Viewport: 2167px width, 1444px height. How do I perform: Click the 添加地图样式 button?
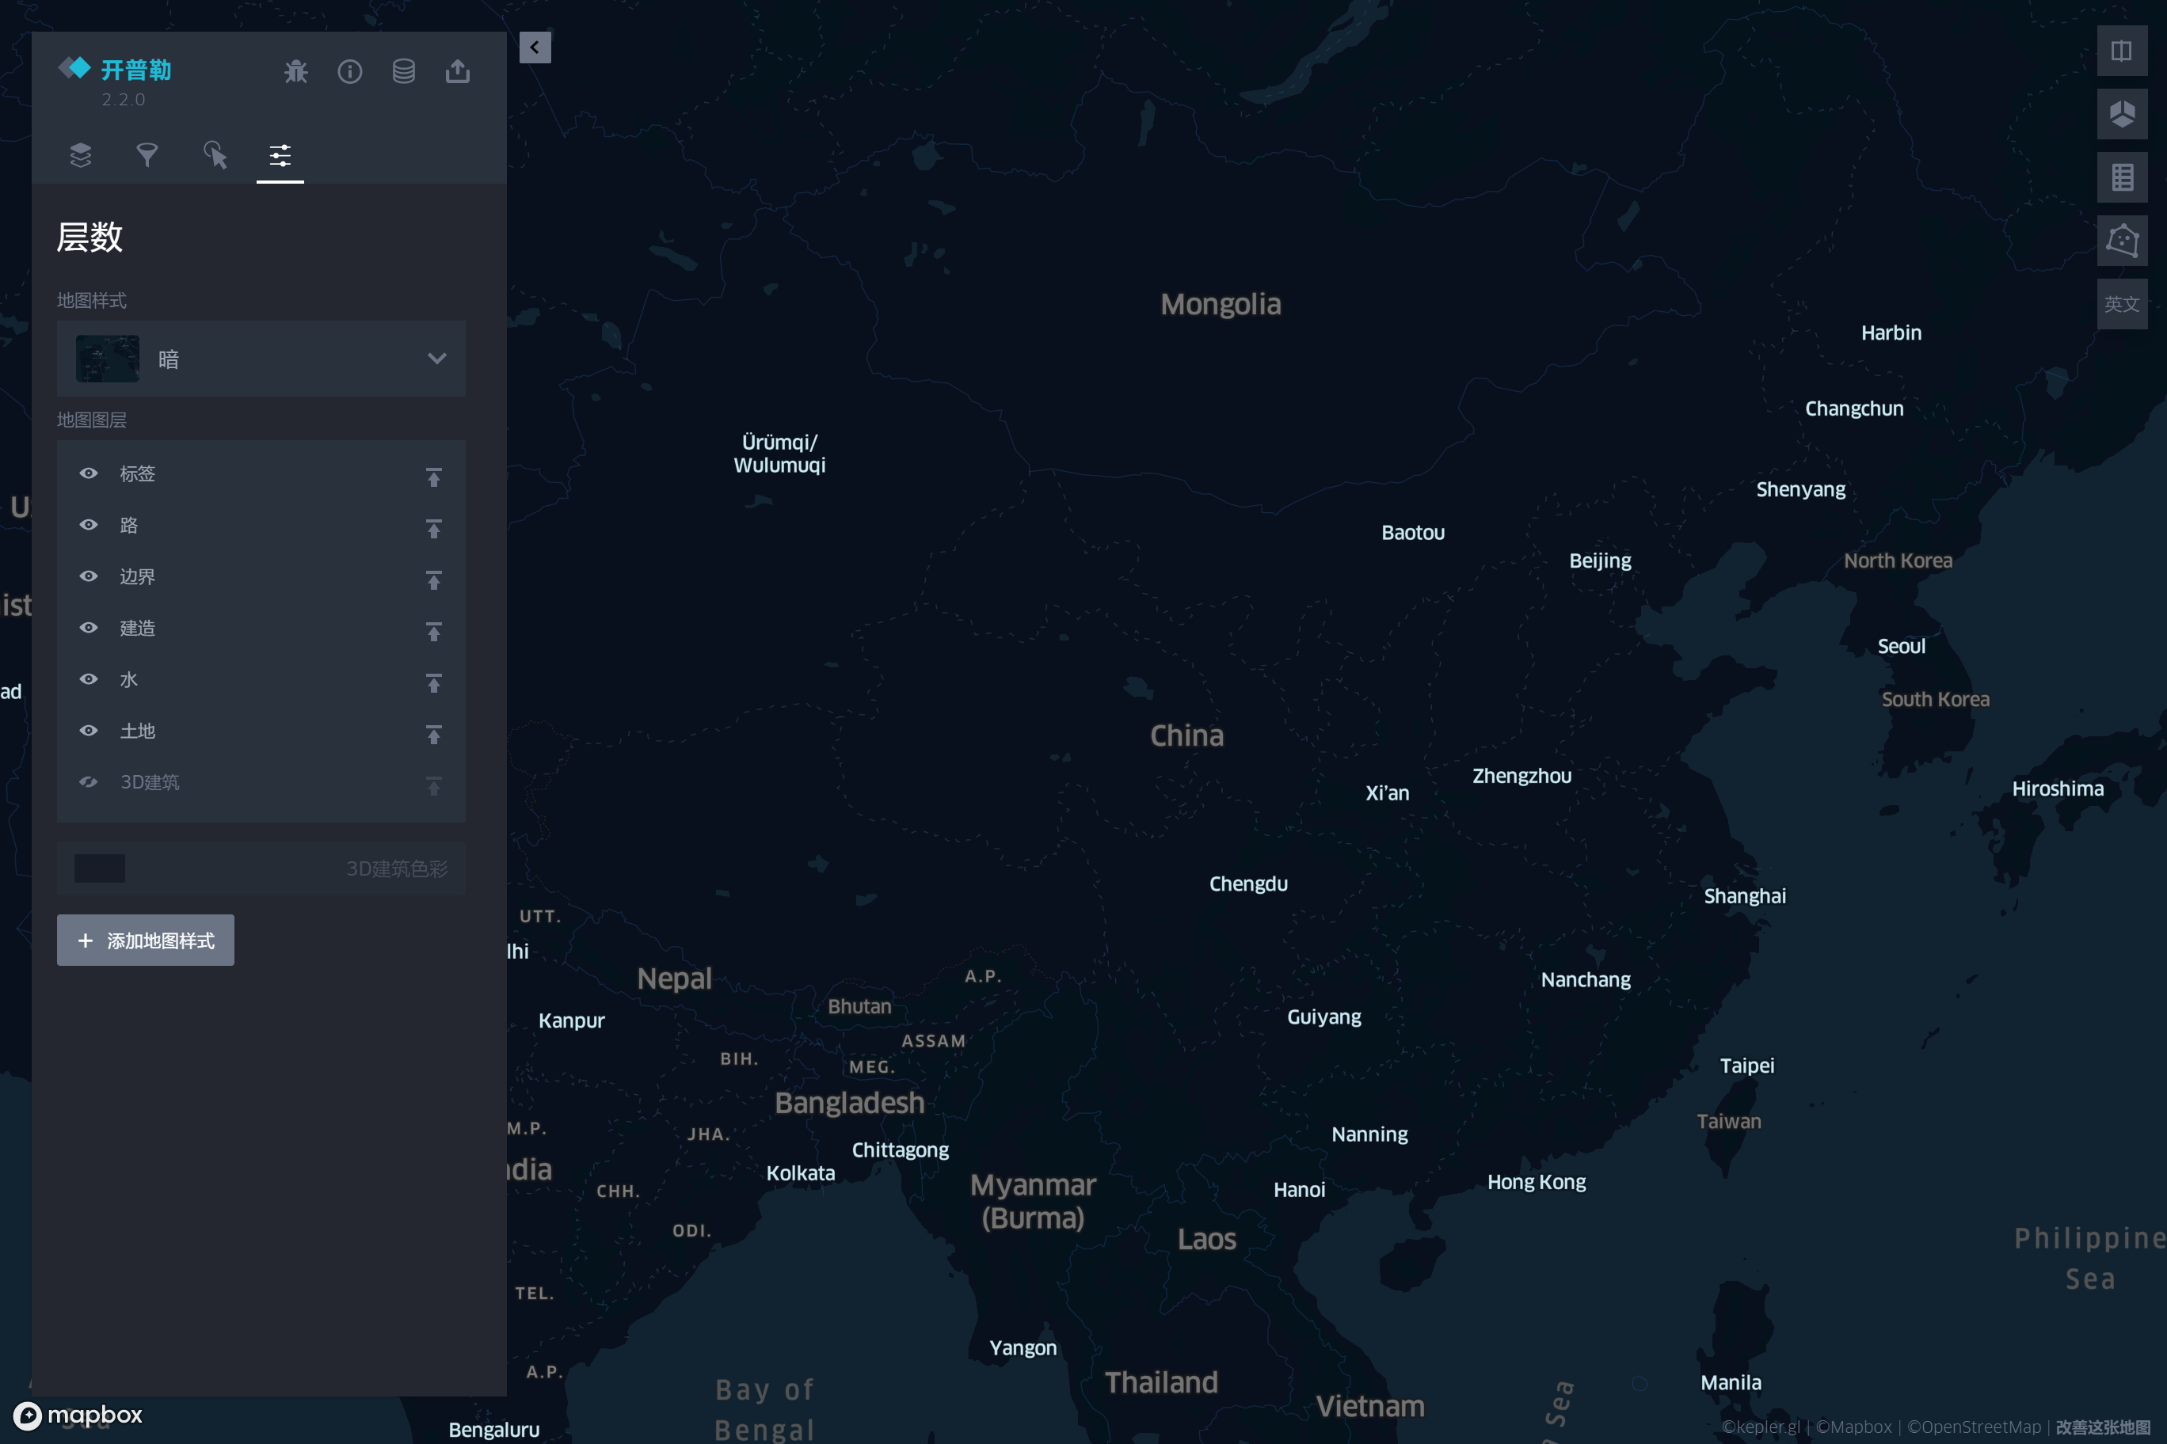point(145,940)
